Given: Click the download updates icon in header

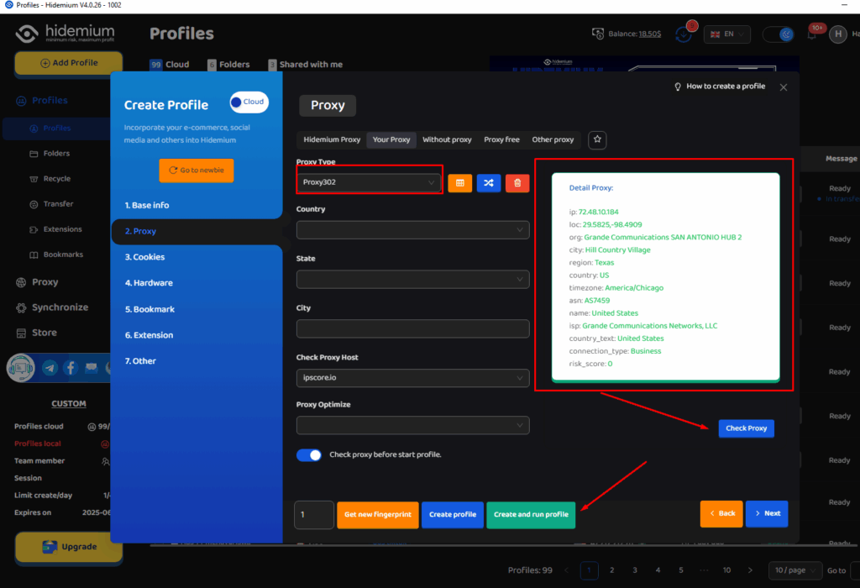Looking at the screenshot, I should (x=684, y=34).
